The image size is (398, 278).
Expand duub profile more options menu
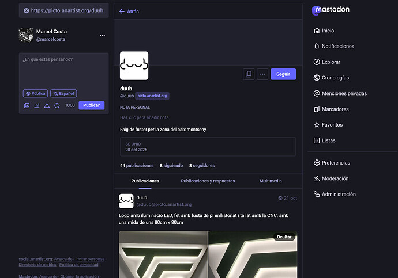click(262, 74)
